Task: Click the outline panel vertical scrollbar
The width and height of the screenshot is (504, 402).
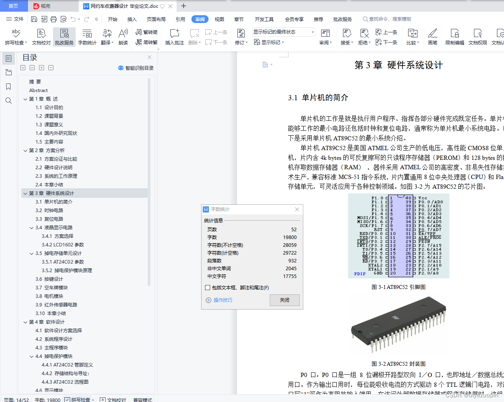Action: (x=149, y=182)
